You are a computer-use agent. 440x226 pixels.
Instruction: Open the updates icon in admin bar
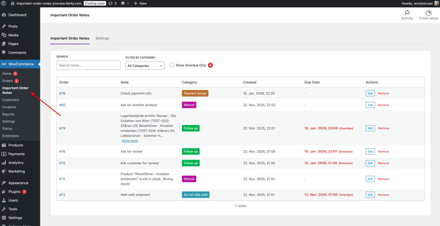(111, 3)
